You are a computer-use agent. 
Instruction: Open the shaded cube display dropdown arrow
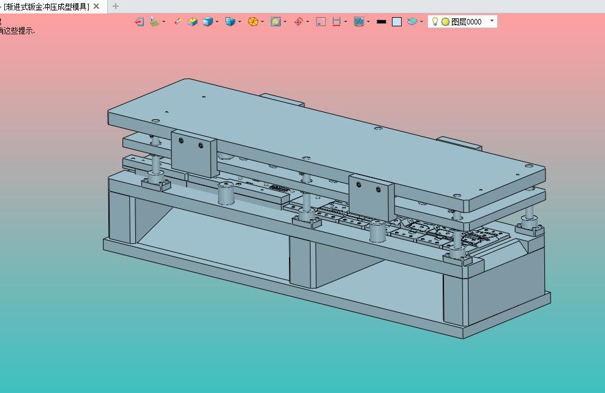tap(217, 21)
